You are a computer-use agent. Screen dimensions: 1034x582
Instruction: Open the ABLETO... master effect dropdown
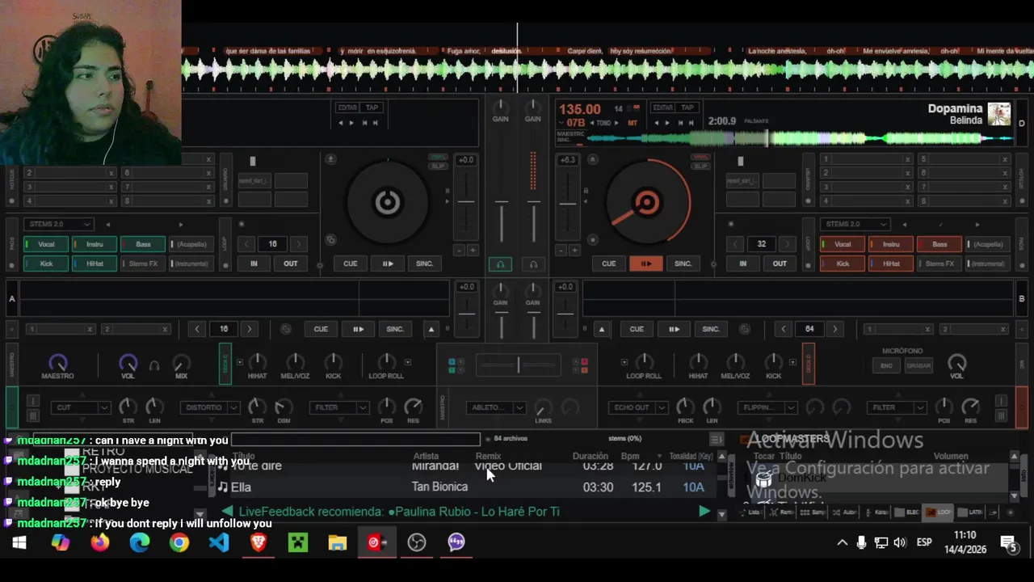(496, 407)
